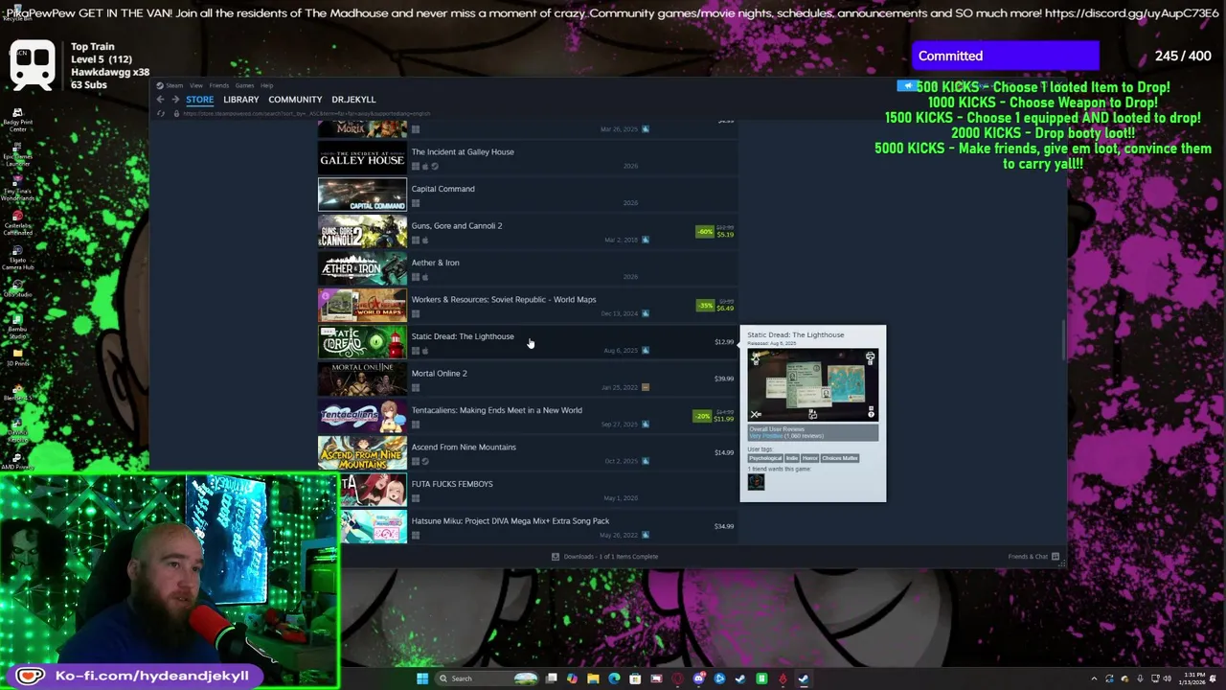The height and width of the screenshot is (690, 1226).
Task: Open the View menu in Steam
Action: pyautogui.click(x=196, y=85)
